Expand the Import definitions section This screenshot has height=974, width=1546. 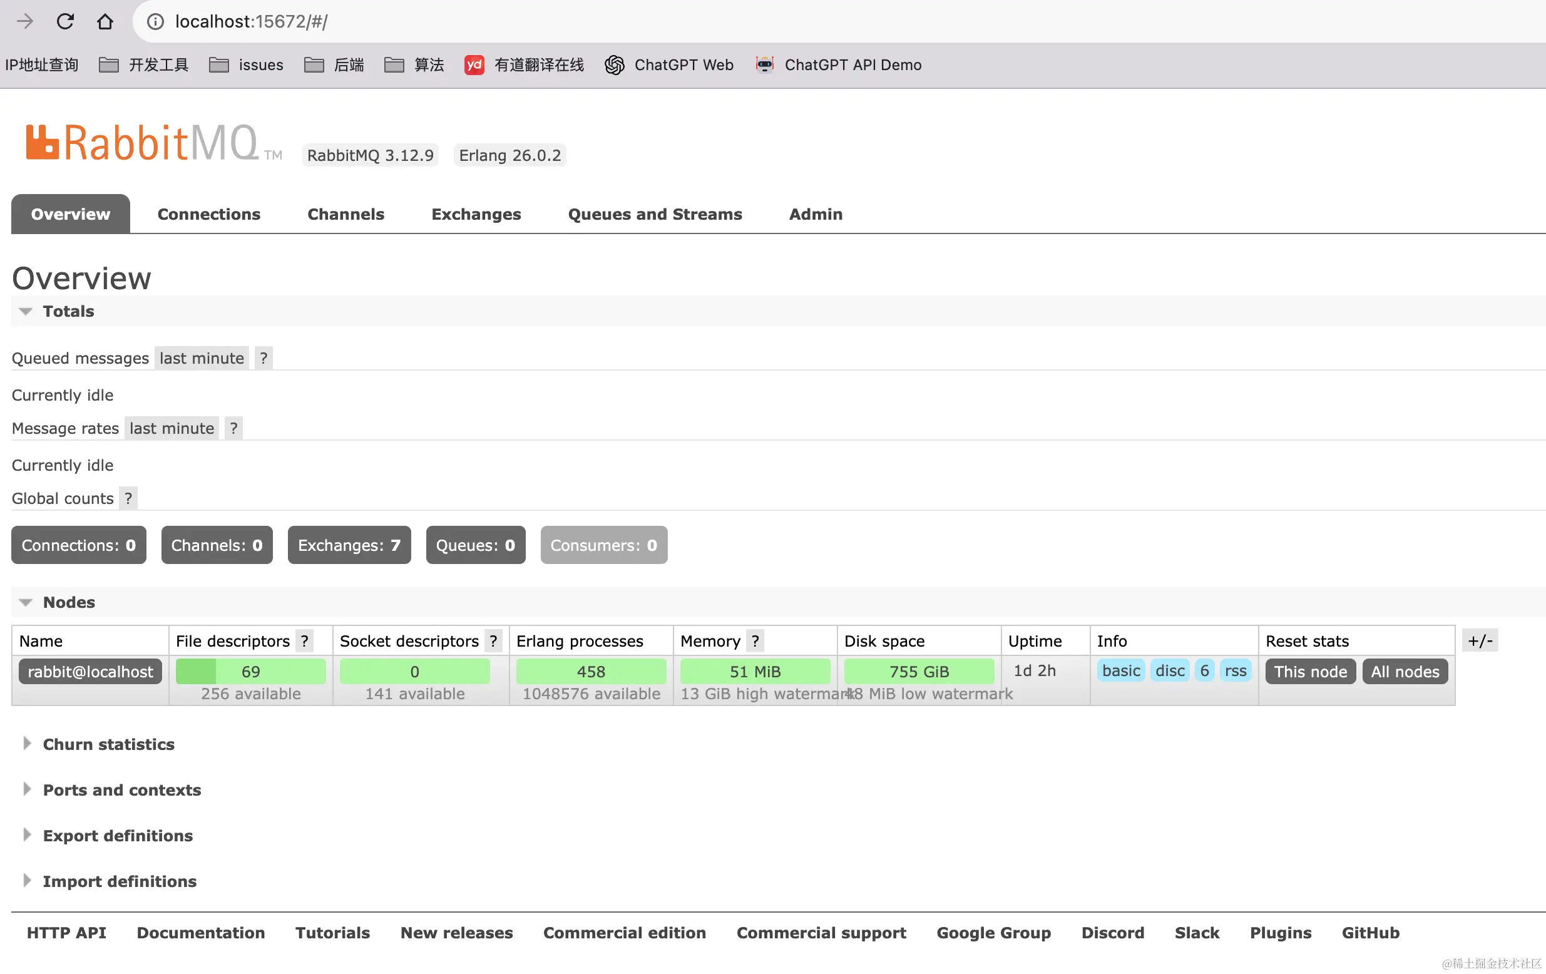[120, 881]
